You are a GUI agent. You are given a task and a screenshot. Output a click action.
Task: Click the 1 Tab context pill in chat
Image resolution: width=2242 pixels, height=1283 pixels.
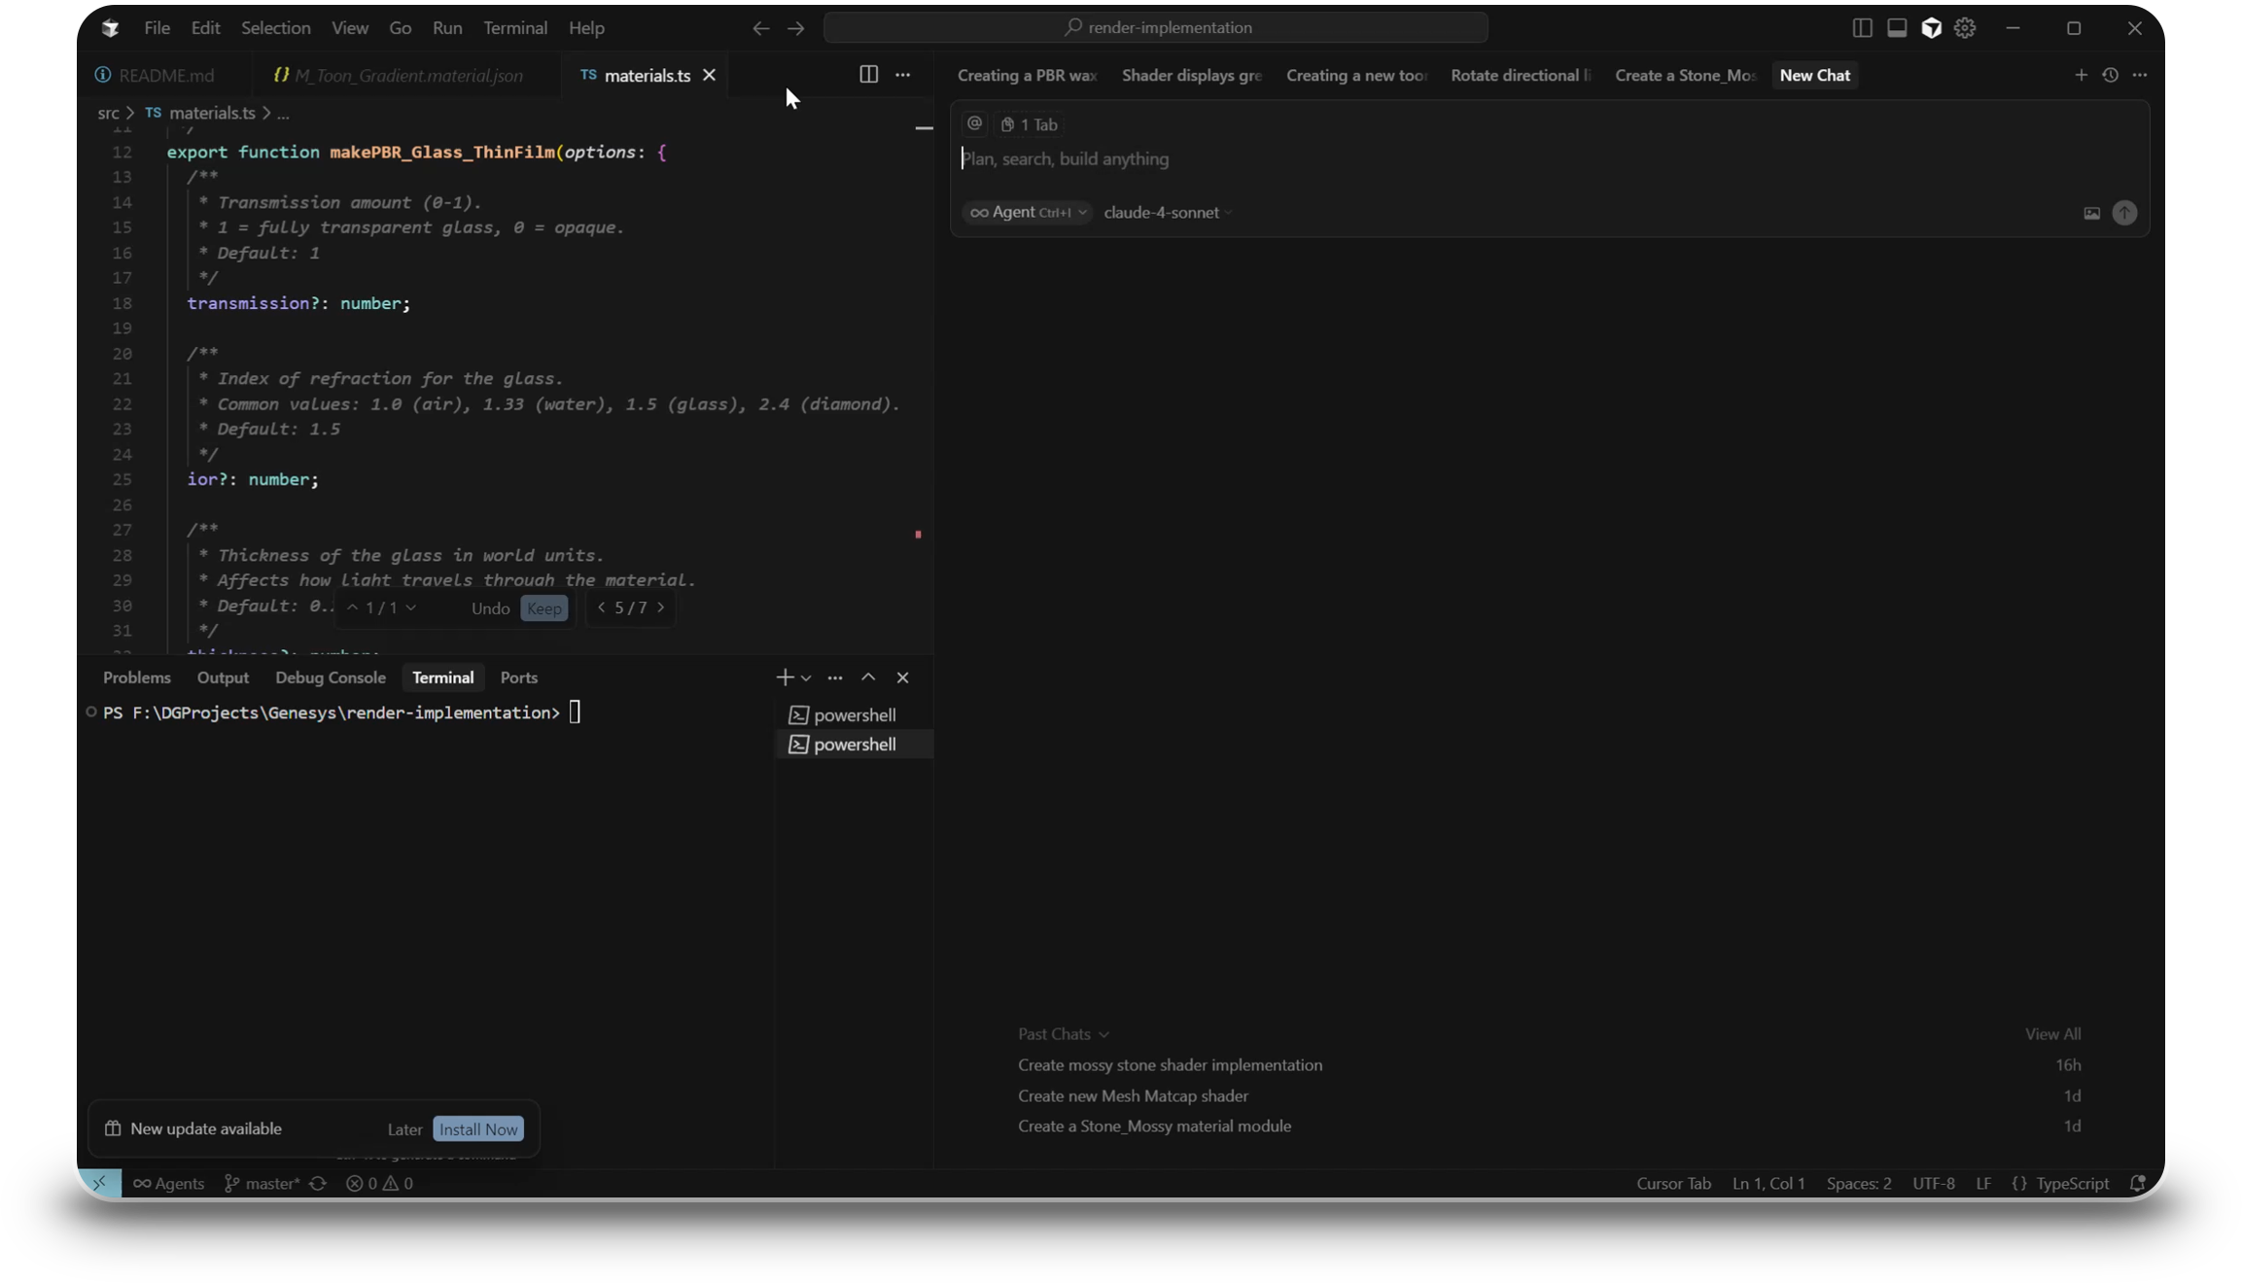tap(1032, 124)
